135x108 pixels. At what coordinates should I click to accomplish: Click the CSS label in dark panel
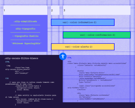tap(7, 78)
